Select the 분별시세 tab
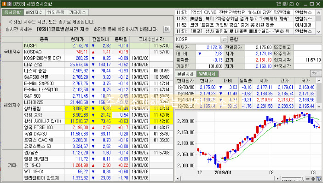Screen dimensions: 323x183 coord(185,74)
